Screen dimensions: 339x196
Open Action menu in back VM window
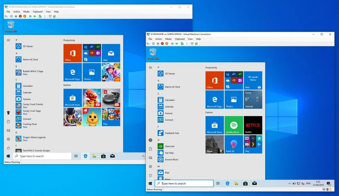click(17, 11)
